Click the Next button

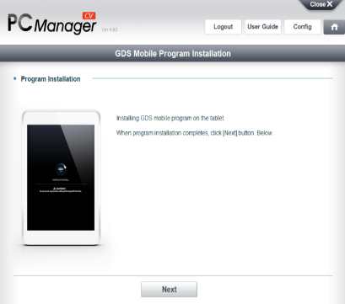tap(169, 290)
